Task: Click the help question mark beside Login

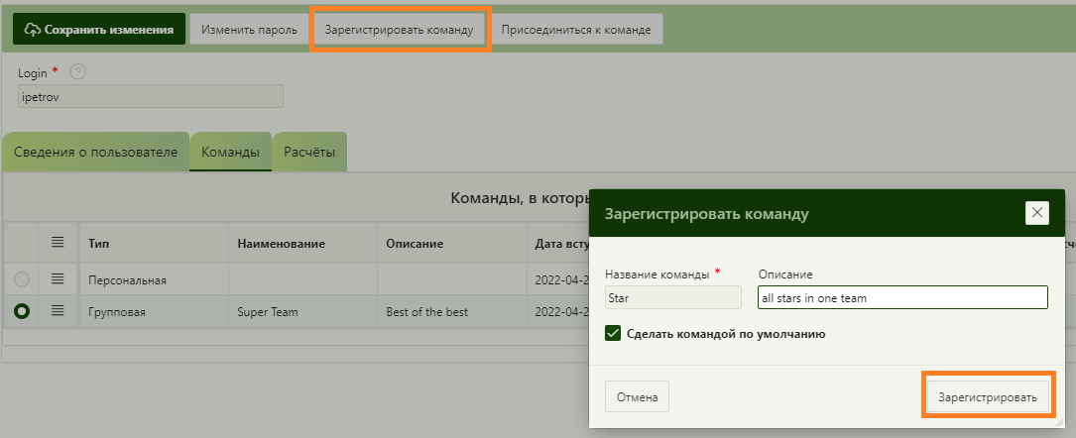Action: (78, 72)
